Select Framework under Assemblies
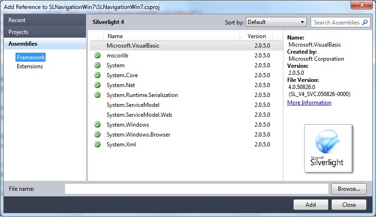The width and height of the screenshot is (376, 218). (31, 57)
